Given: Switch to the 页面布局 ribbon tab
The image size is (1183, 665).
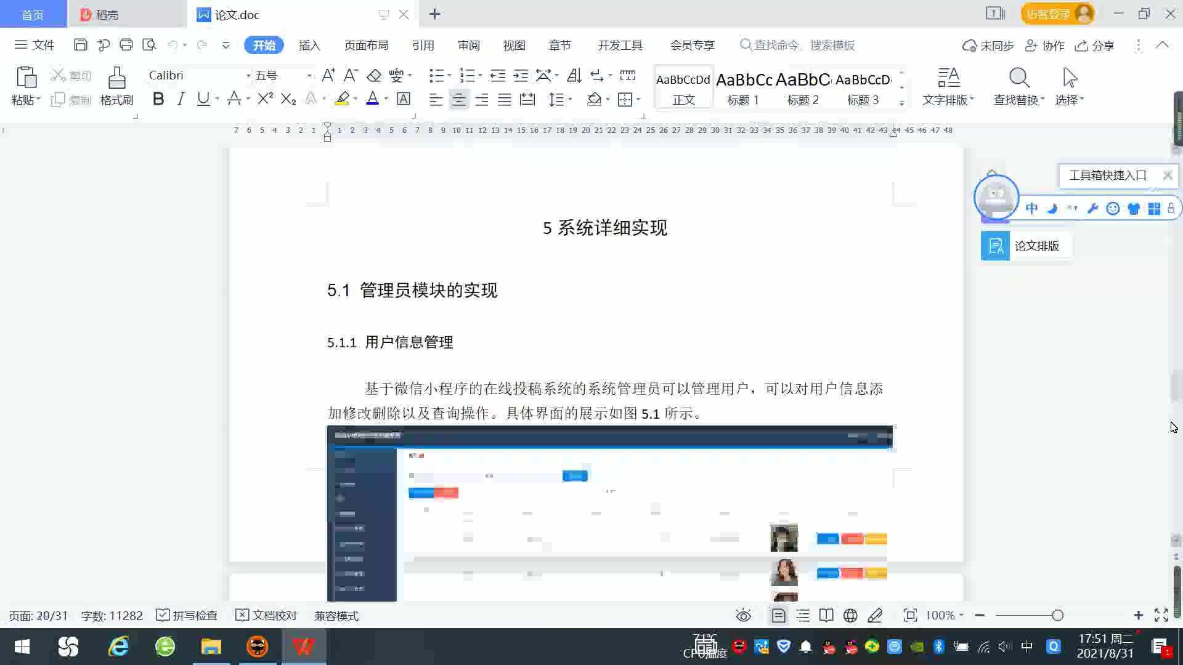Looking at the screenshot, I should pyautogui.click(x=366, y=45).
